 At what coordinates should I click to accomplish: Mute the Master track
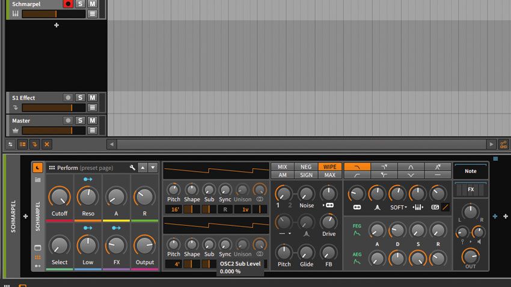(x=93, y=121)
